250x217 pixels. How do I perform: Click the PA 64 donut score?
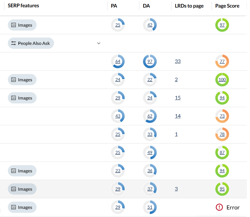click(x=118, y=62)
